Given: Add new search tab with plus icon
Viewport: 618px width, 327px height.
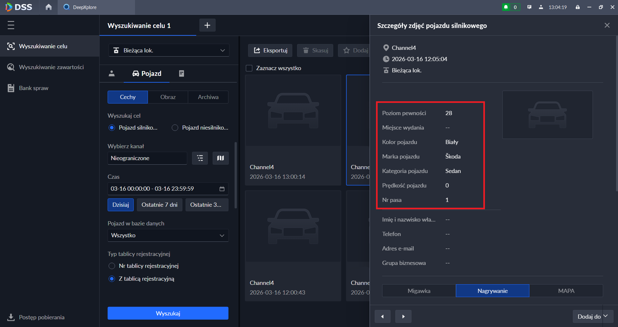Looking at the screenshot, I should click(x=207, y=25).
